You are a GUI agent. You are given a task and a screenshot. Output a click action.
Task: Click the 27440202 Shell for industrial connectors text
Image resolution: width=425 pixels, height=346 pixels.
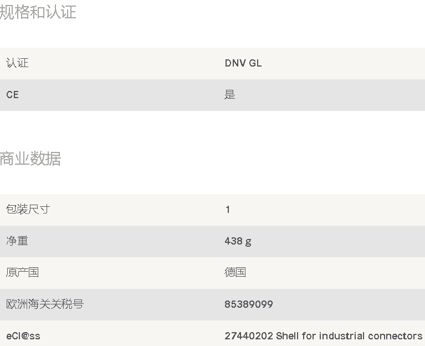pos(324,336)
